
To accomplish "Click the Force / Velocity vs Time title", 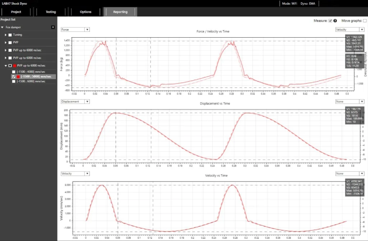I will (213, 31).
